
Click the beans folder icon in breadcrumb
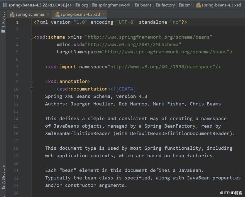point(137,5)
